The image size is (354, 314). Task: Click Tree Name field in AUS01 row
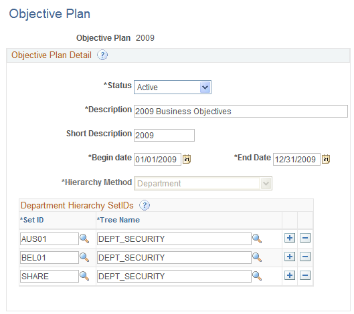pos(174,239)
